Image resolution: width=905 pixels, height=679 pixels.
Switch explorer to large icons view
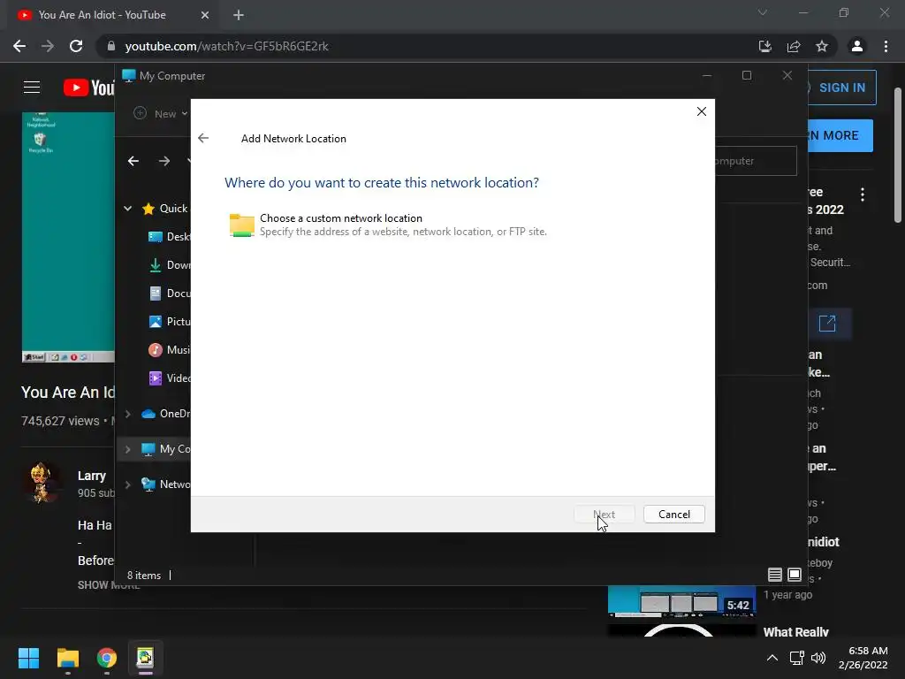coord(795,575)
